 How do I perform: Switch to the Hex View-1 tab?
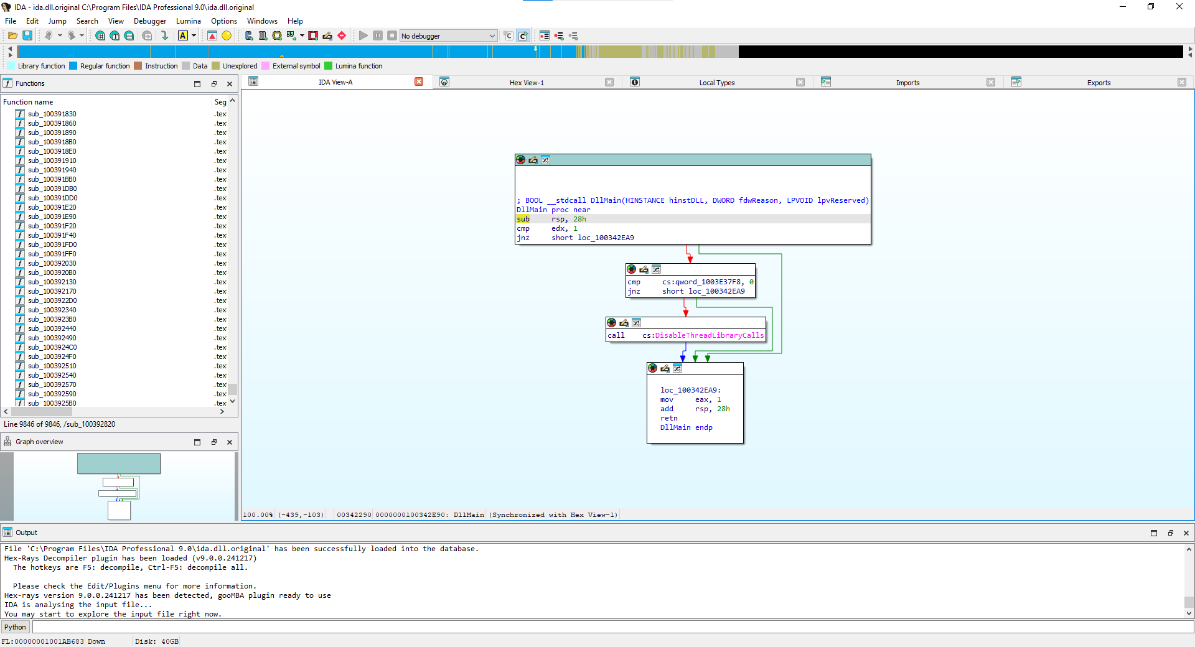(527, 82)
